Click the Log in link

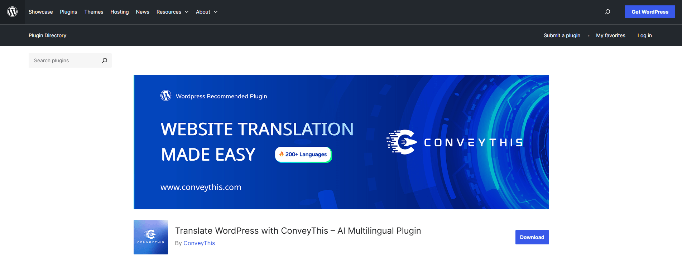(645, 35)
